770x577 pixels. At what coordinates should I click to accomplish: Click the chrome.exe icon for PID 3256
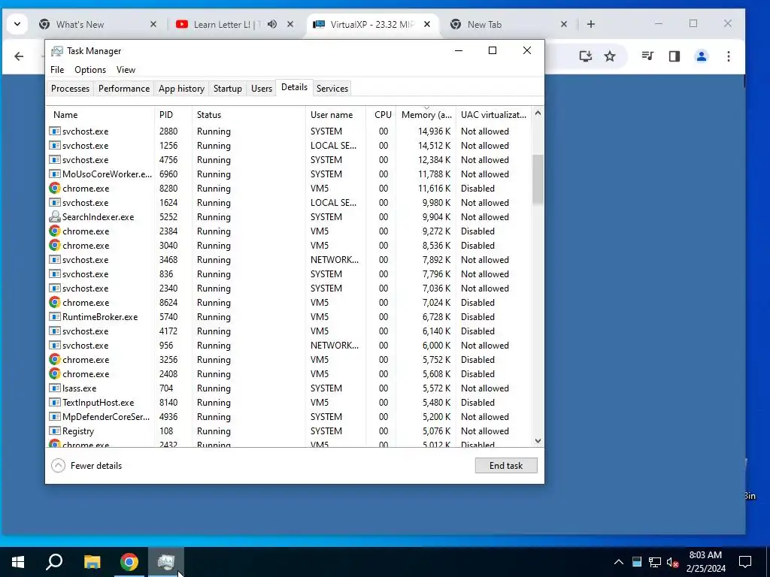click(x=54, y=360)
